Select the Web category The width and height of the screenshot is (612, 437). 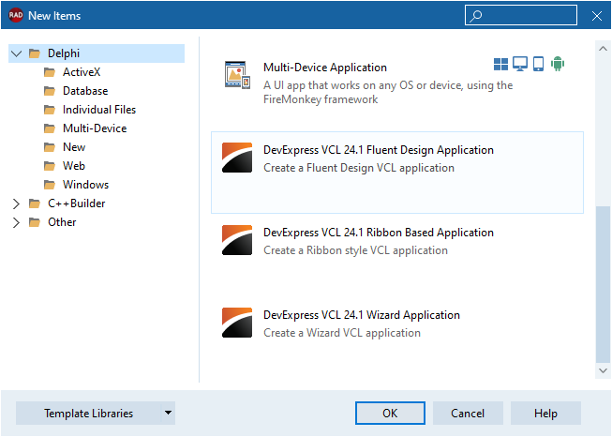74,166
